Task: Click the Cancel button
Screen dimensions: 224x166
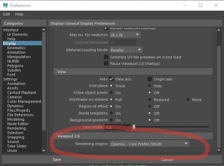Action: [167, 159]
